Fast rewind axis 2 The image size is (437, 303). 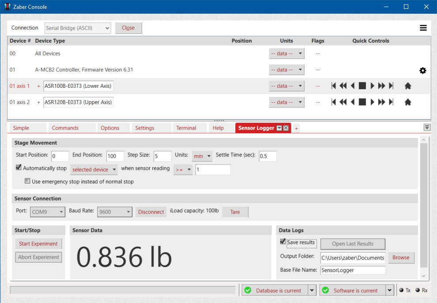coord(343,102)
